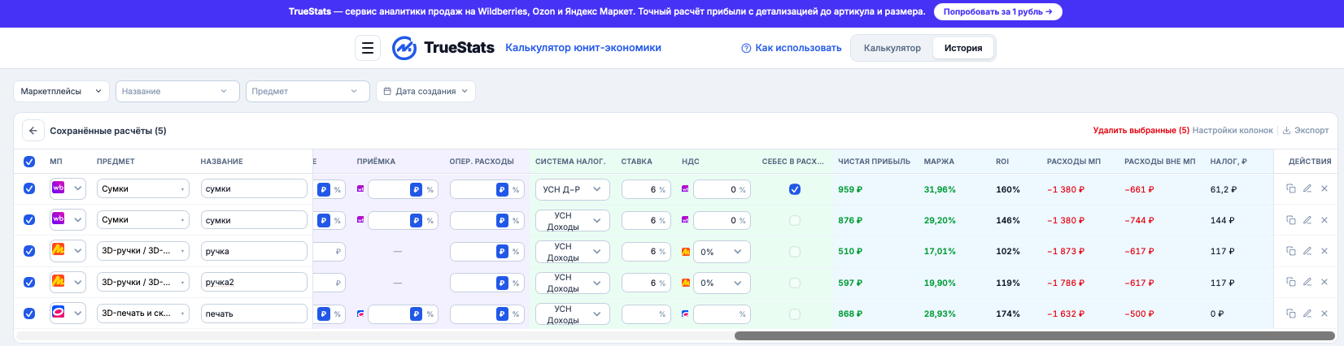This screenshot has width=1344, height=346.
Task: Open the Дата создания date filter
Action: click(425, 91)
